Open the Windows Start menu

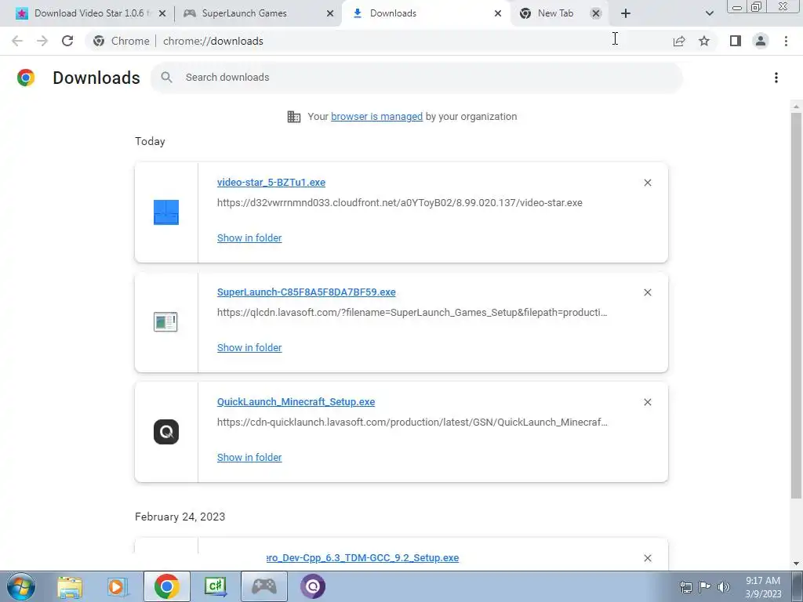pos(21,586)
